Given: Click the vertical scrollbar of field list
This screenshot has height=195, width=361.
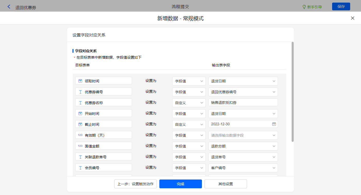Looking at the screenshot, I should click(292, 92).
